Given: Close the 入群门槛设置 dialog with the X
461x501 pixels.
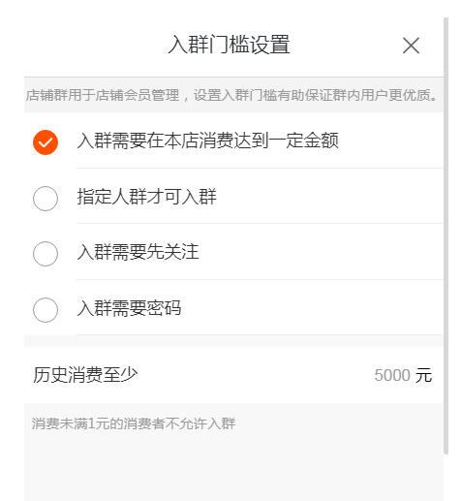Looking at the screenshot, I should click(x=411, y=46).
